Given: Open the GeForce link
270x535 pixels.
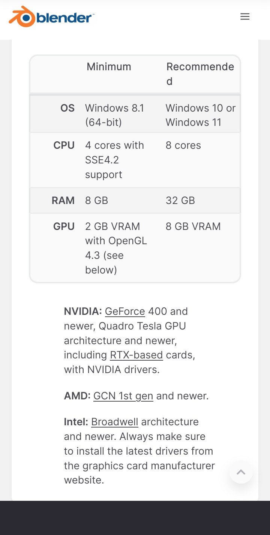Looking at the screenshot, I should click(x=125, y=311).
